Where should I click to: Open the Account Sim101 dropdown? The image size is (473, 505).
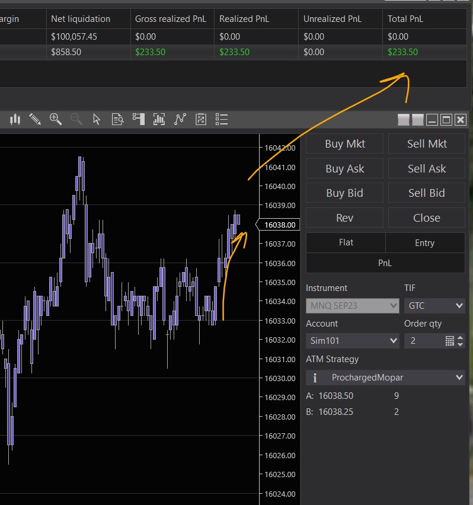(353, 341)
